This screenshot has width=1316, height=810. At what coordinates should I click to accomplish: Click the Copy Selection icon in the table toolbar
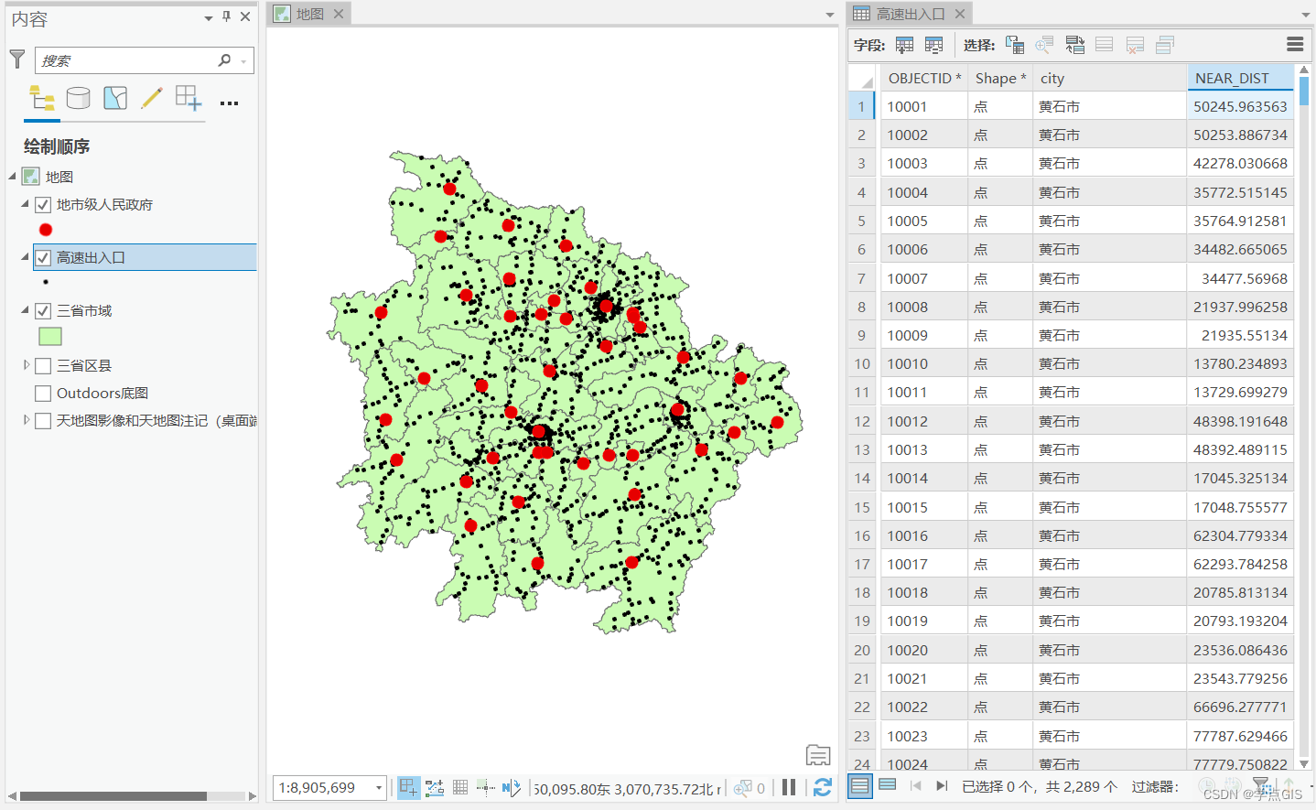pos(1165,45)
